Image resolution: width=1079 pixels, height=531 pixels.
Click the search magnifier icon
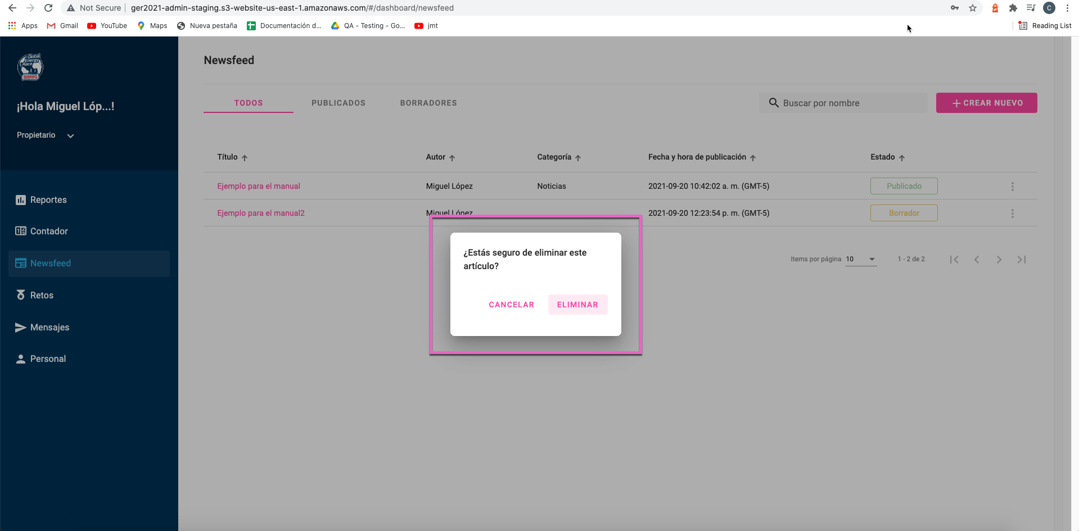pos(774,103)
